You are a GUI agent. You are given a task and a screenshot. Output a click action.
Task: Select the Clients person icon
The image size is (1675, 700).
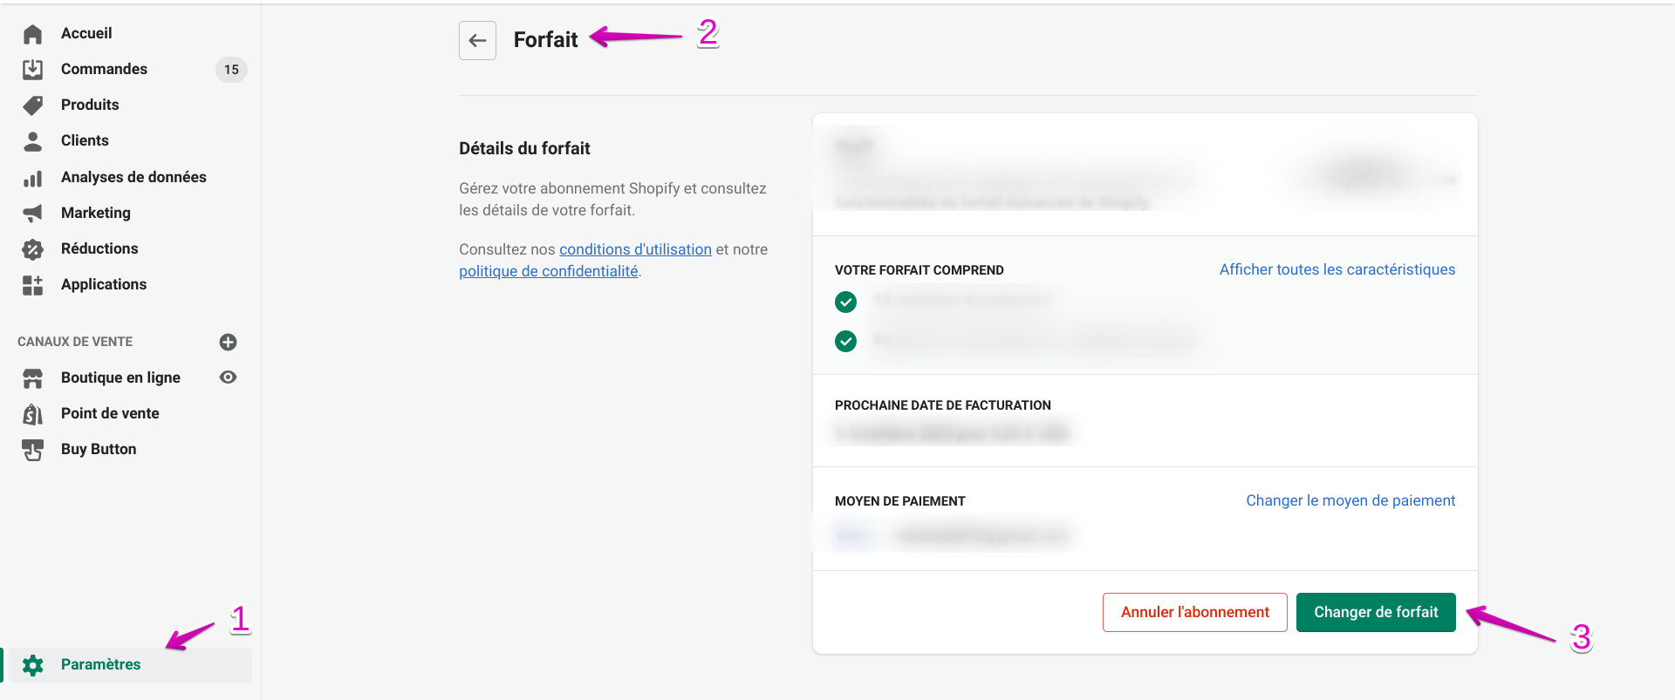32,141
